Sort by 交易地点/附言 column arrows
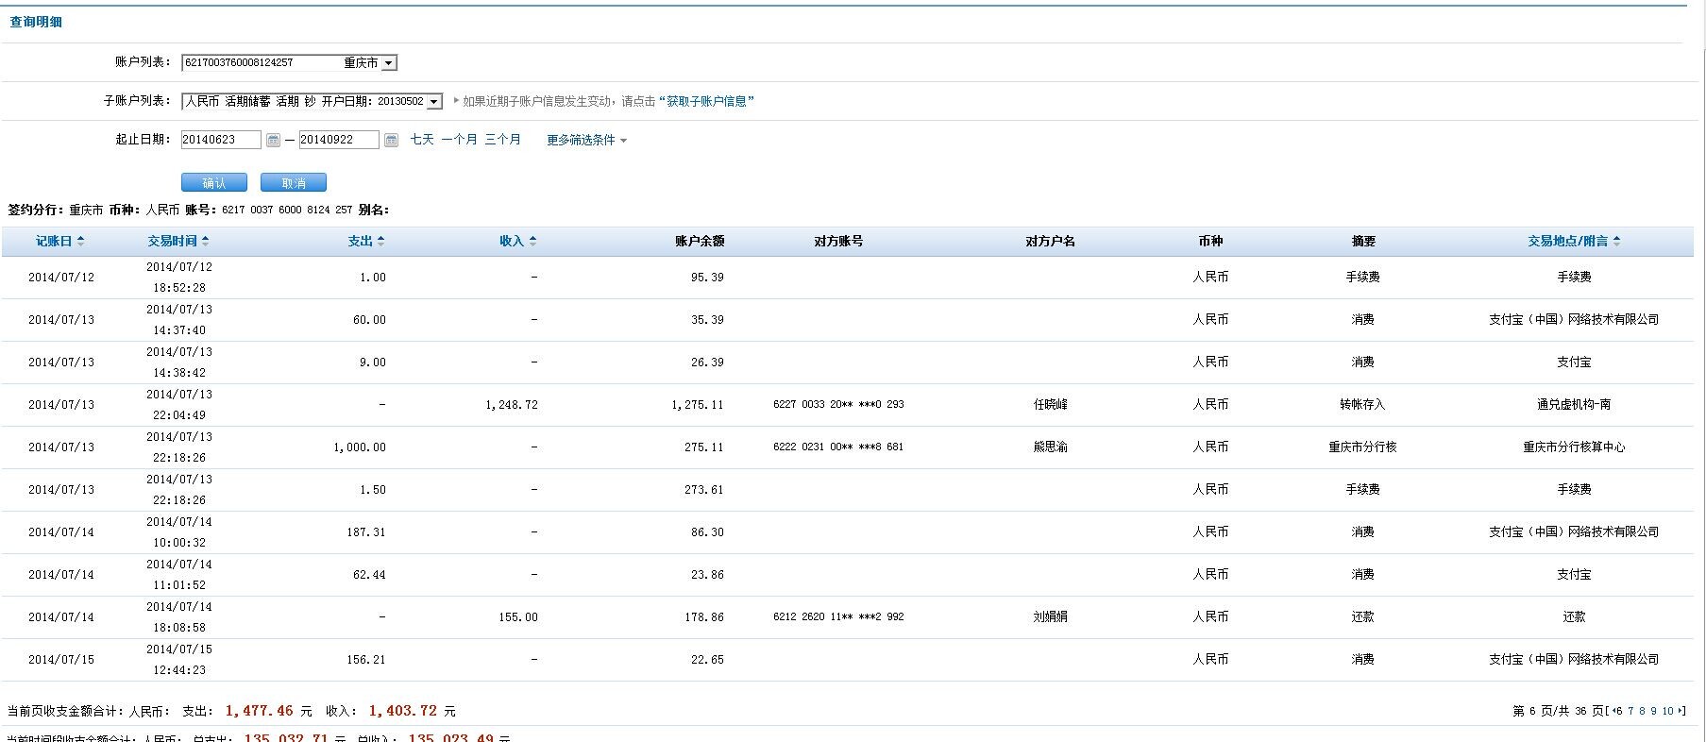The image size is (1706, 742). (1616, 242)
